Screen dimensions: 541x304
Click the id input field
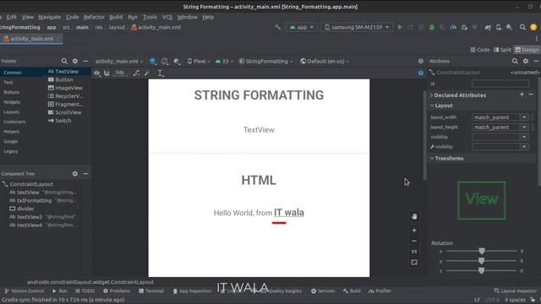pyautogui.click(x=500, y=84)
